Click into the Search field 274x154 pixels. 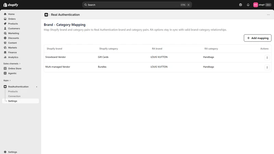tap(137, 5)
